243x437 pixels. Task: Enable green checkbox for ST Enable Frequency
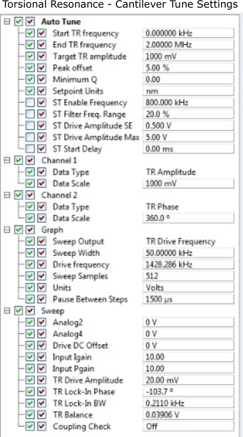[x=30, y=103]
